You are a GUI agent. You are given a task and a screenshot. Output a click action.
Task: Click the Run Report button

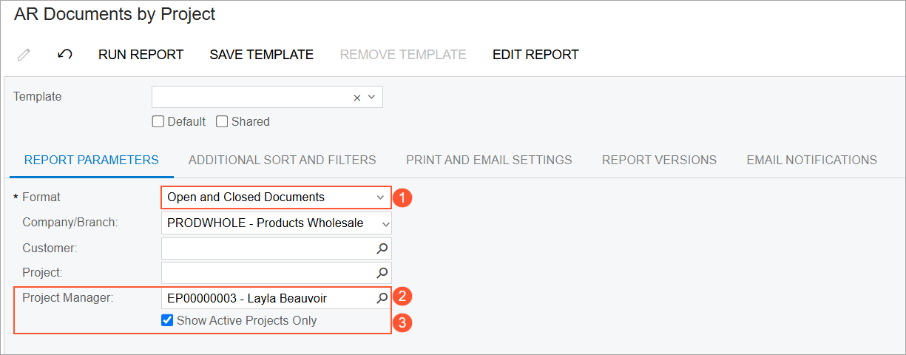141,55
